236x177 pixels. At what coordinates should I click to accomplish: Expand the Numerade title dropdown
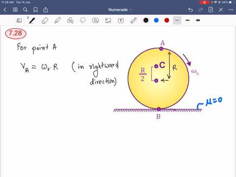click(120, 10)
